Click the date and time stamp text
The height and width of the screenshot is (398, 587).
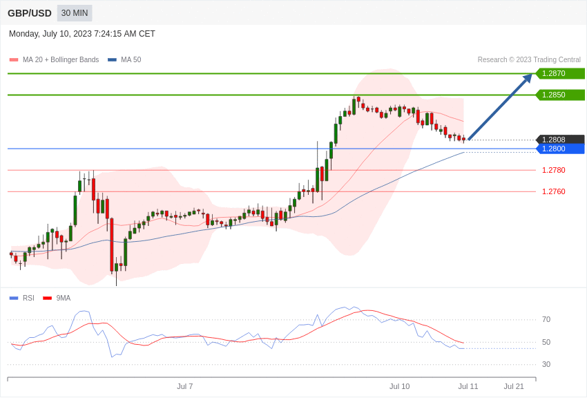point(82,34)
